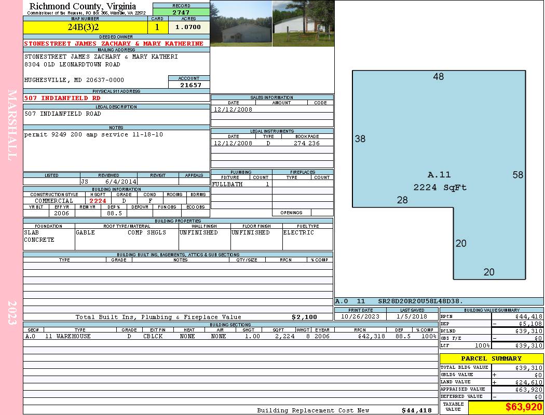
Task: Click physical address 507 Indianfield Rd
Action: (x=63, y=98)
